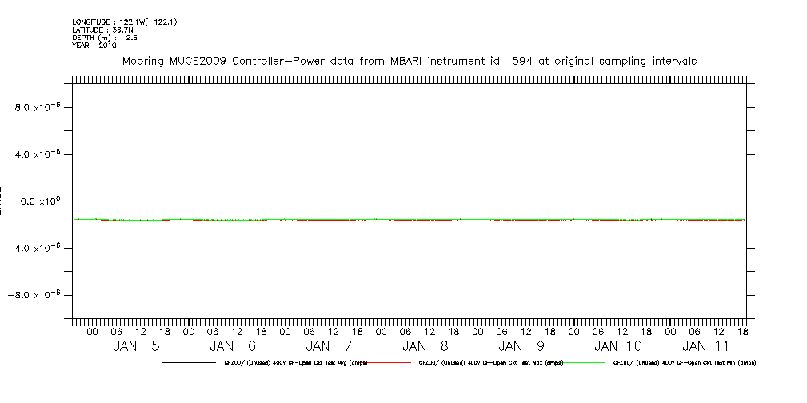Select the 'GF Open Ckt Test Max' legend label
The image size is (807, 403).
pos(491,363)
